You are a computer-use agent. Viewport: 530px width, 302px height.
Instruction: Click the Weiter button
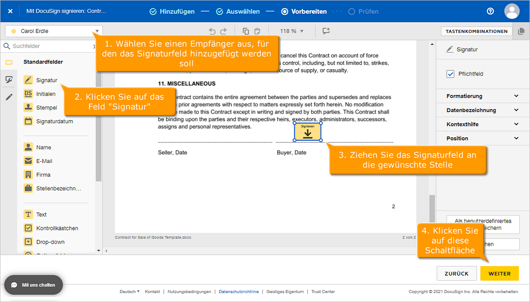[x=500, y=273]
